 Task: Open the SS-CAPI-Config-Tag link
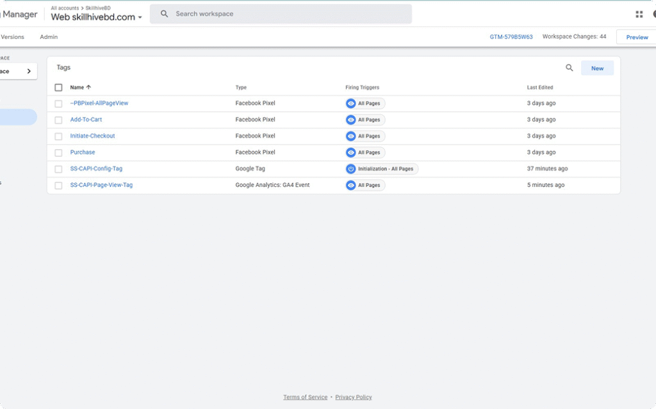pyautogui.click(x=96, y=168)
